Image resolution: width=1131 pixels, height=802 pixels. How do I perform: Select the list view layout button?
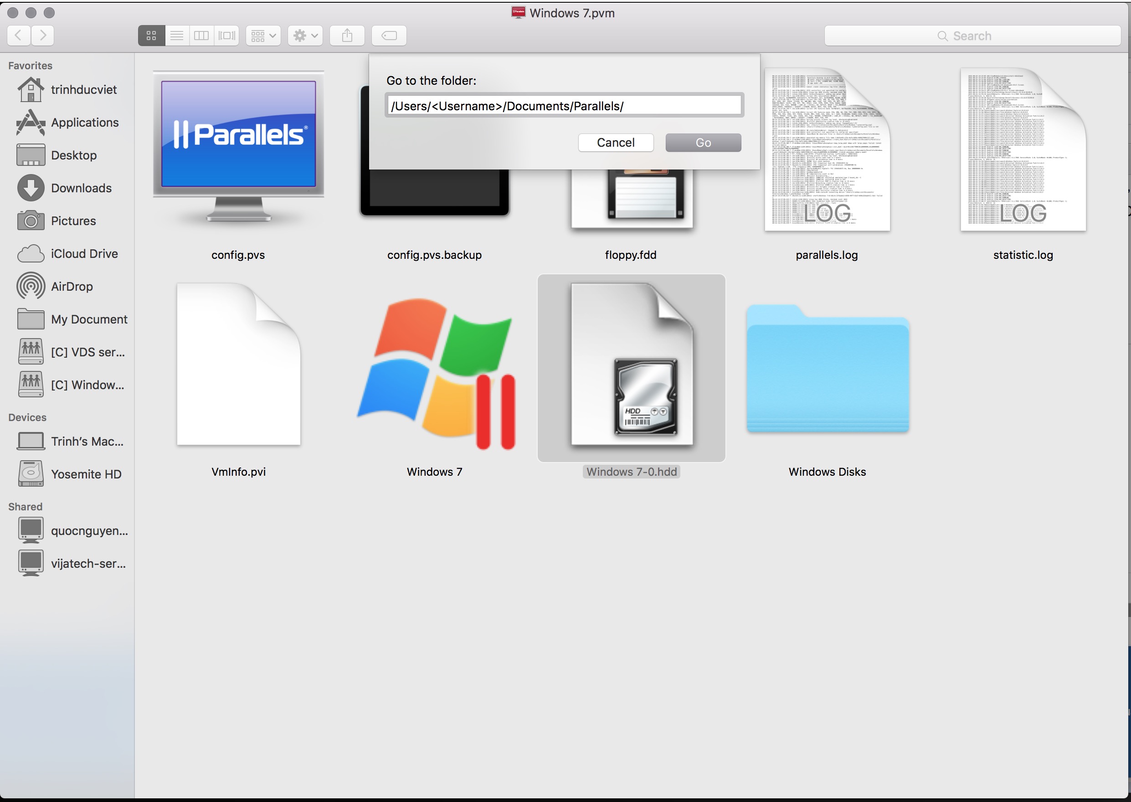(x=177, y=35)
